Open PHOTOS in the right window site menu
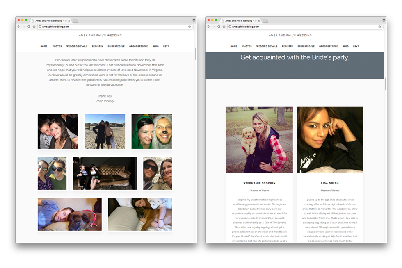The height and width of the screenshot is (268, 402). (x=247, y=46)
